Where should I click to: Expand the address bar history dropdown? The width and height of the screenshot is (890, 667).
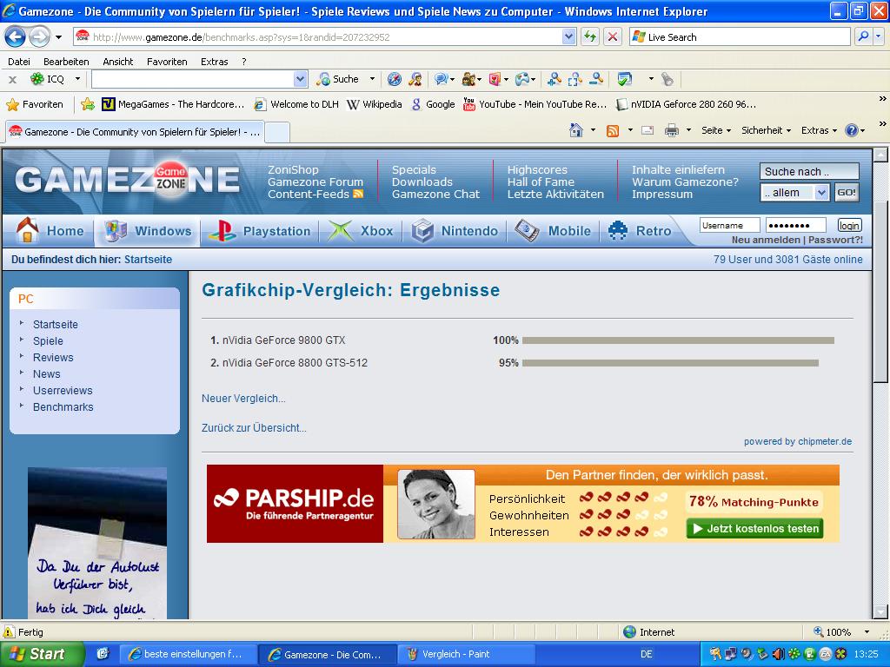tap(568, 37)
